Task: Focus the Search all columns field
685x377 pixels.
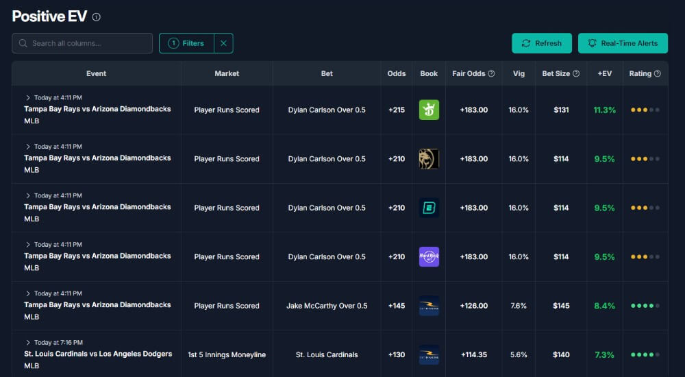Action: (82, 43)
